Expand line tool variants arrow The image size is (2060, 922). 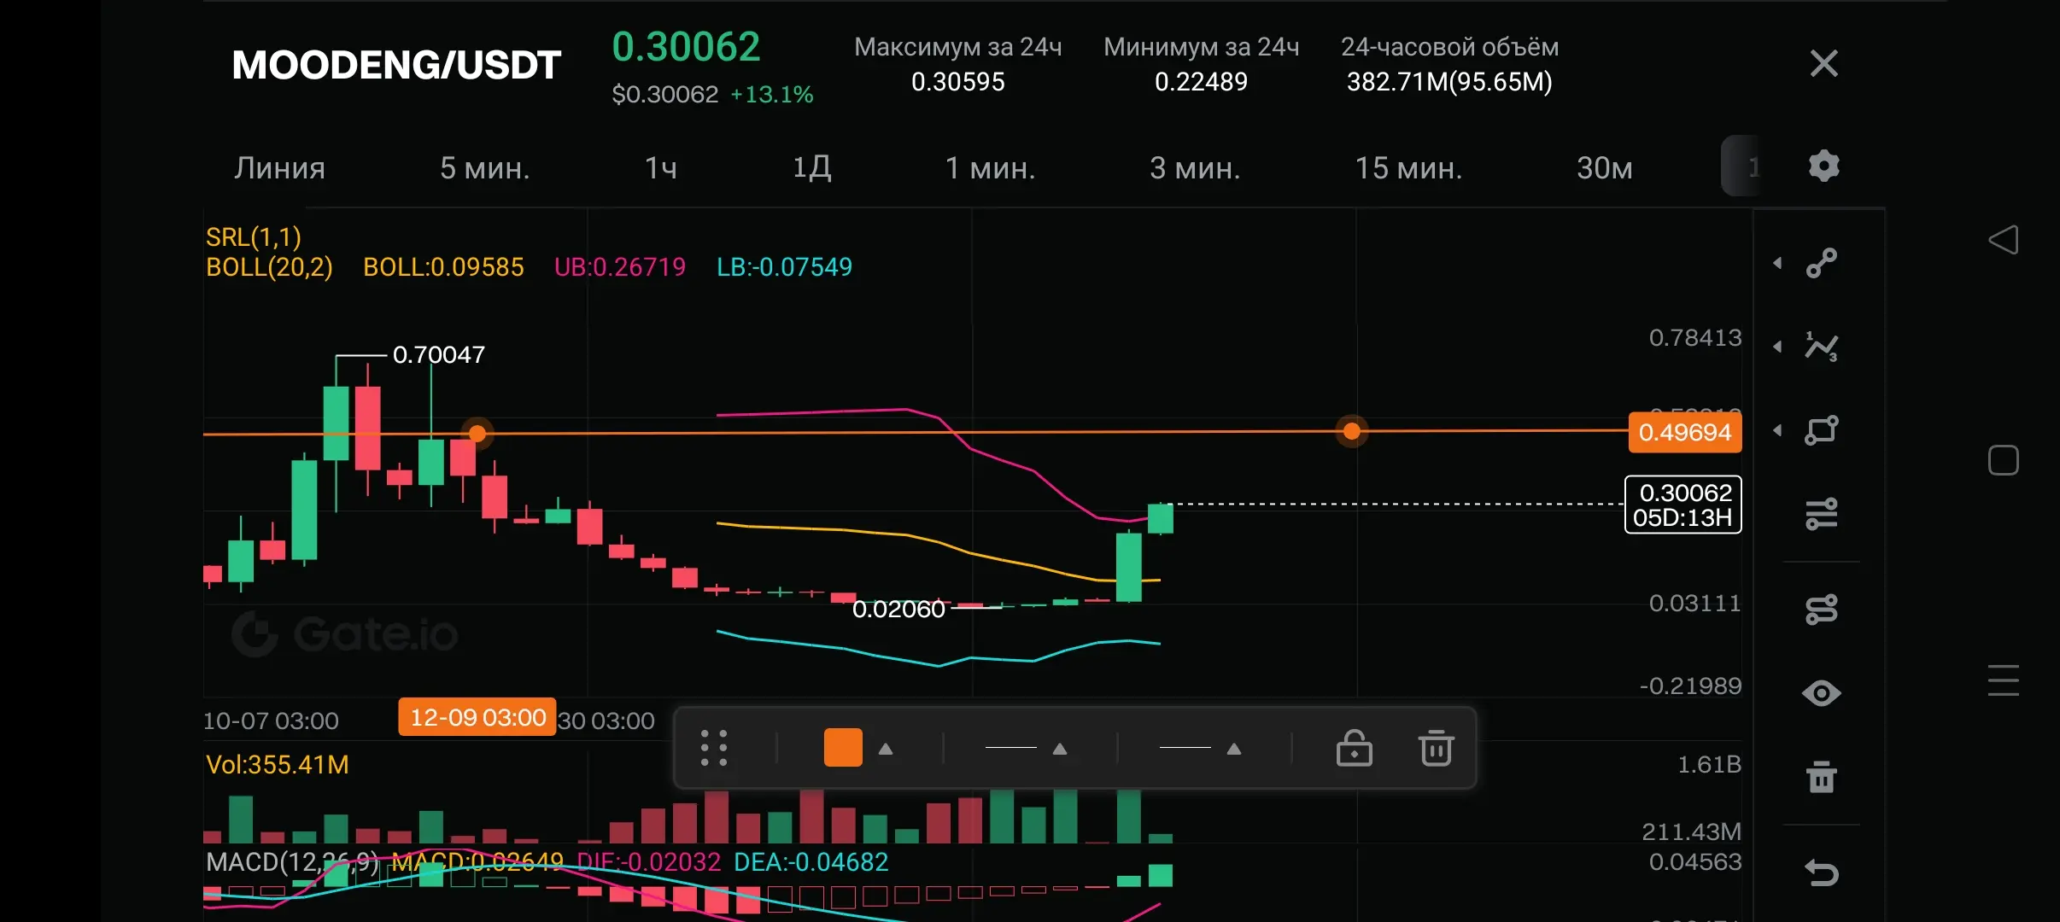pyautogui.click(x=1777, y=263)
